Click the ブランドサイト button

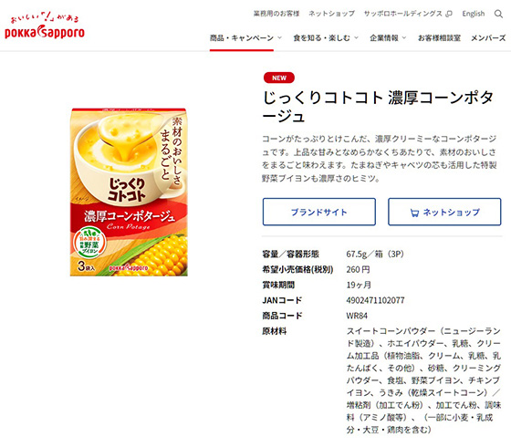319,212
